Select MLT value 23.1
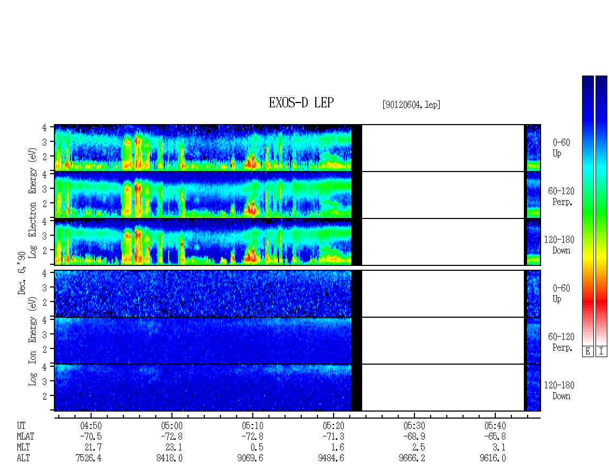609x472 pixels. [174, 447]
